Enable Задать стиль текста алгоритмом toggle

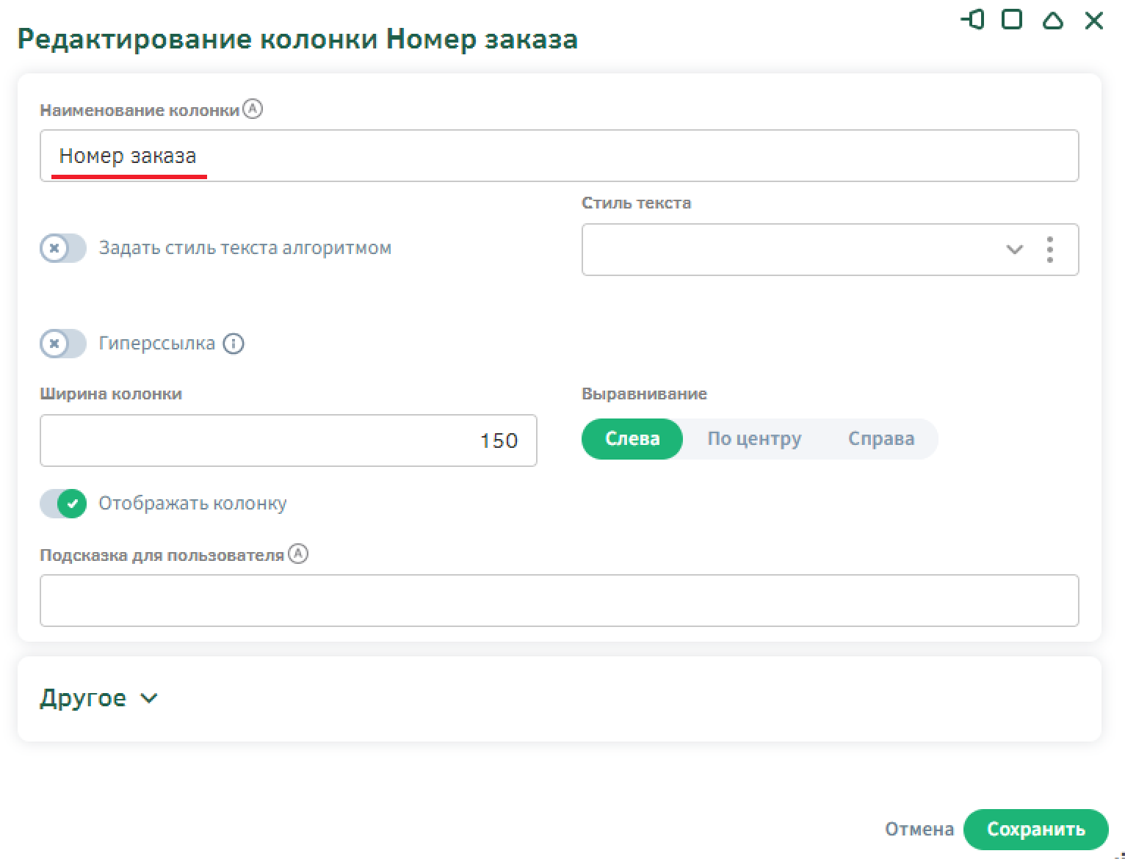point(63,248)
